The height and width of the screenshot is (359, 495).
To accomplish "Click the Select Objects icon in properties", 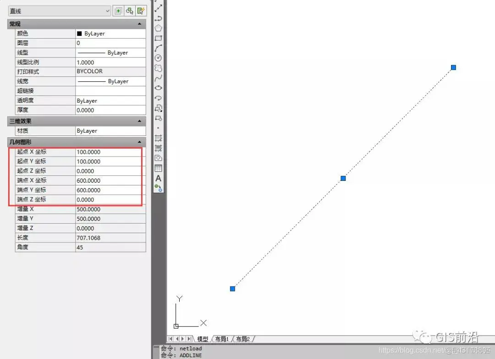I will pos(129,11).
